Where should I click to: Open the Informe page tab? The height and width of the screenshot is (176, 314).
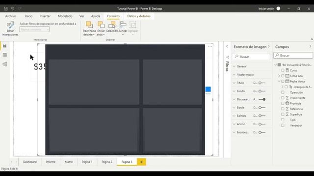pos(51,162)
